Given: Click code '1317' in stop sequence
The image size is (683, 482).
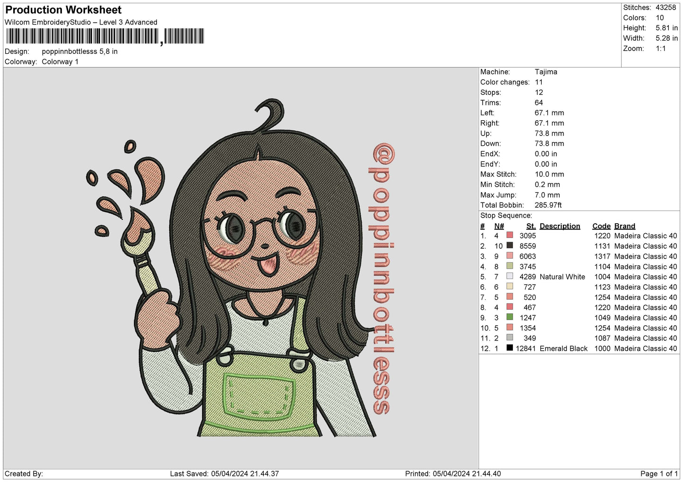Looking at the screenshot, I should [602, 256].
